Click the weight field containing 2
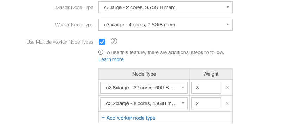Viewport: 301px width, 133px height. click(x=206, y=103)
